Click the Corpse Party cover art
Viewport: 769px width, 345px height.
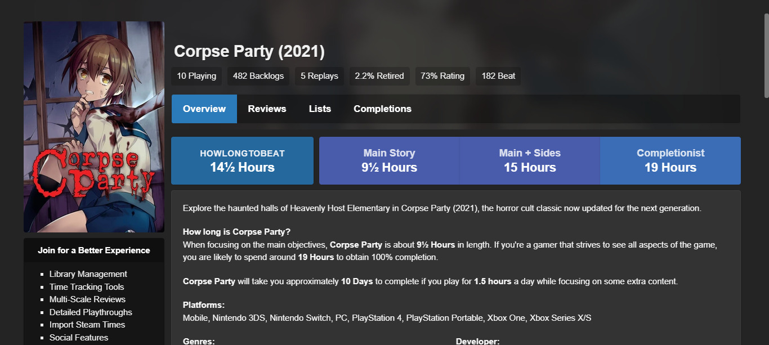tap(94, 127)
